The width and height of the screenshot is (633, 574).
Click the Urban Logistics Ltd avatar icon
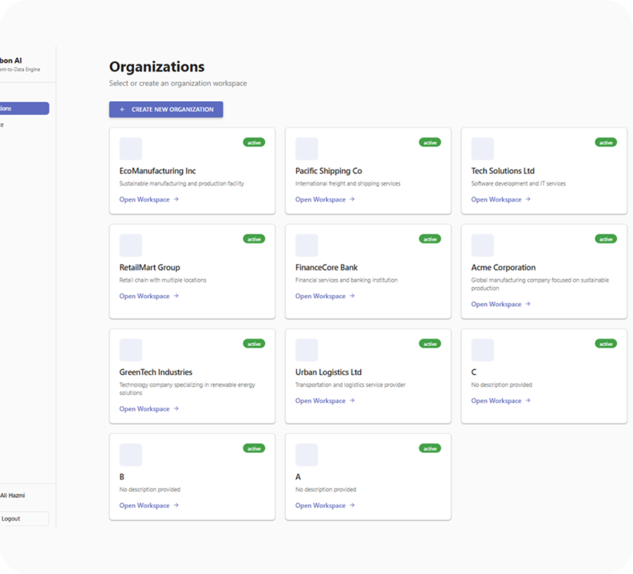click(x=306, y=350)
